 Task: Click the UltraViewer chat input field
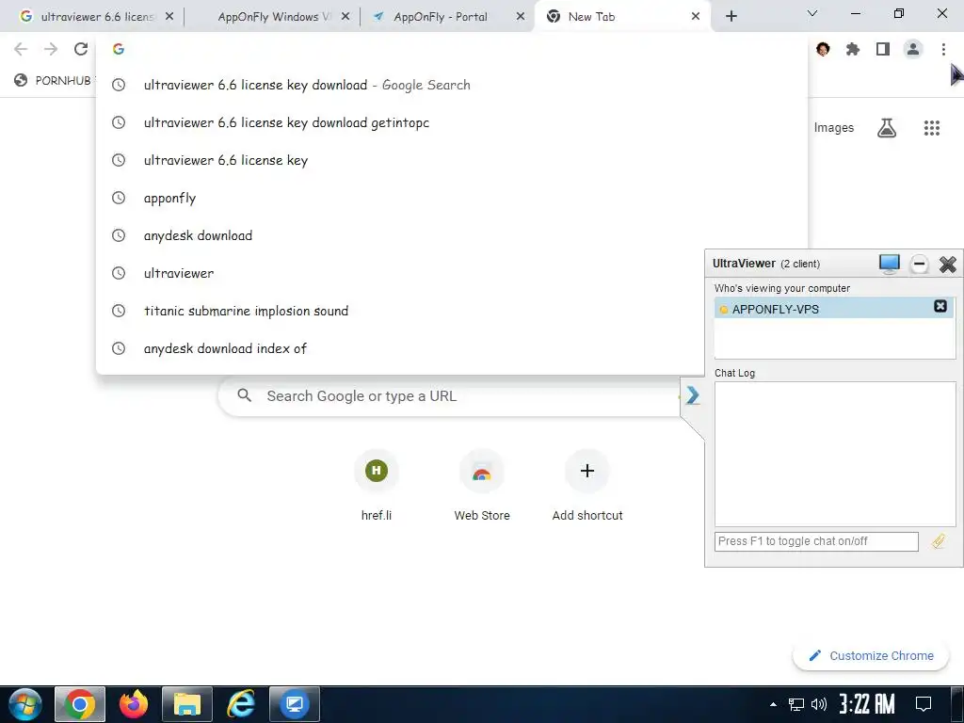(x=816, y=541)
